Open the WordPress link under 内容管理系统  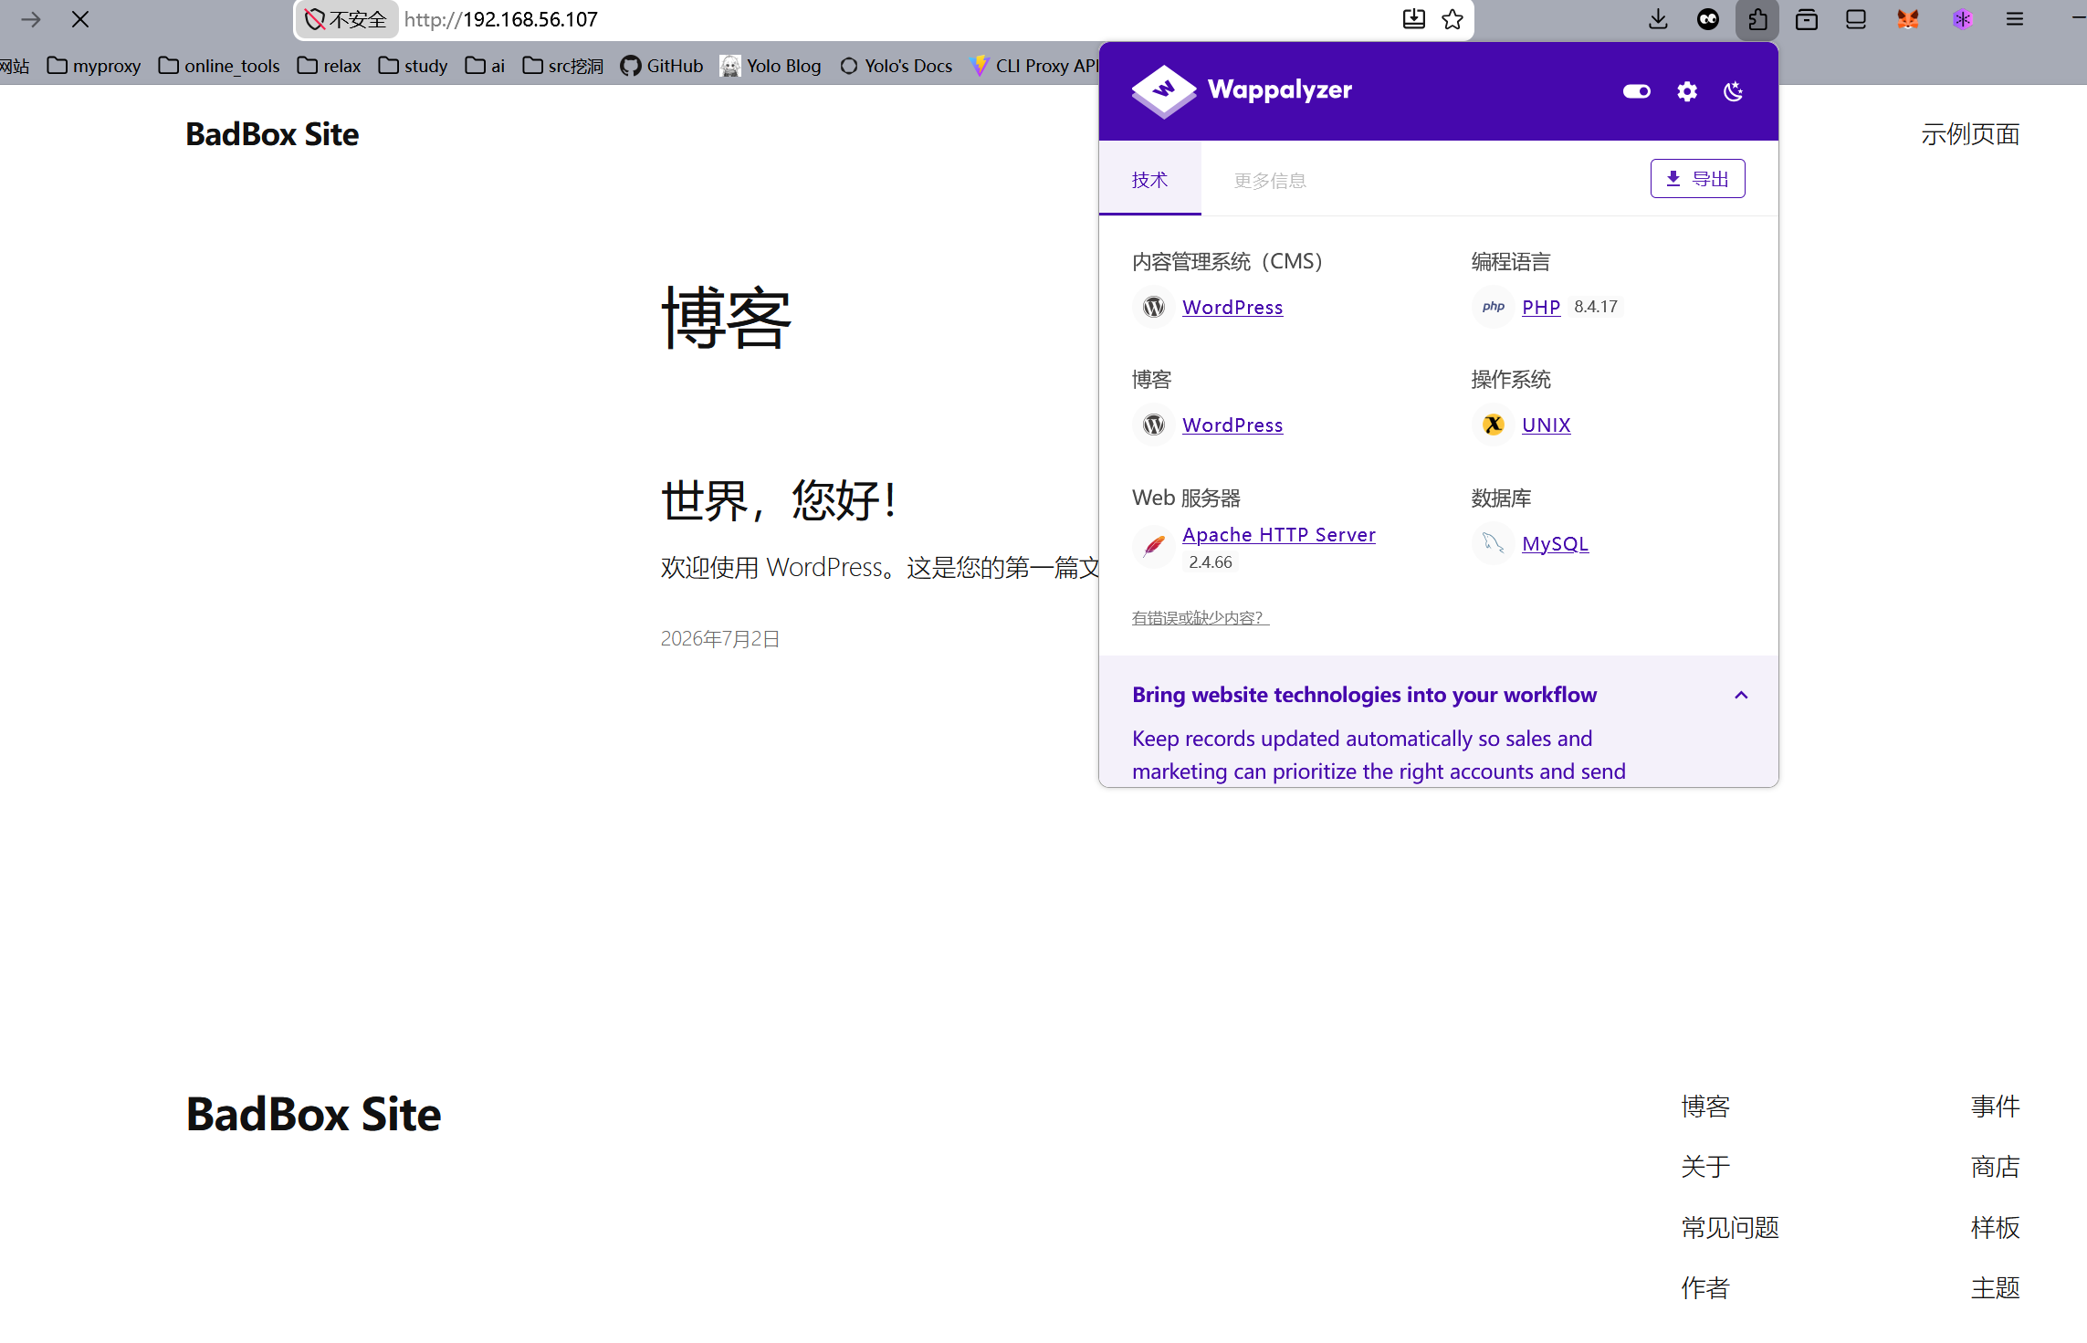(x=1232, y=307)
